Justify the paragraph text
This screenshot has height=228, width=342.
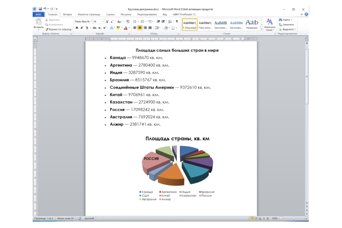point(150,28)
